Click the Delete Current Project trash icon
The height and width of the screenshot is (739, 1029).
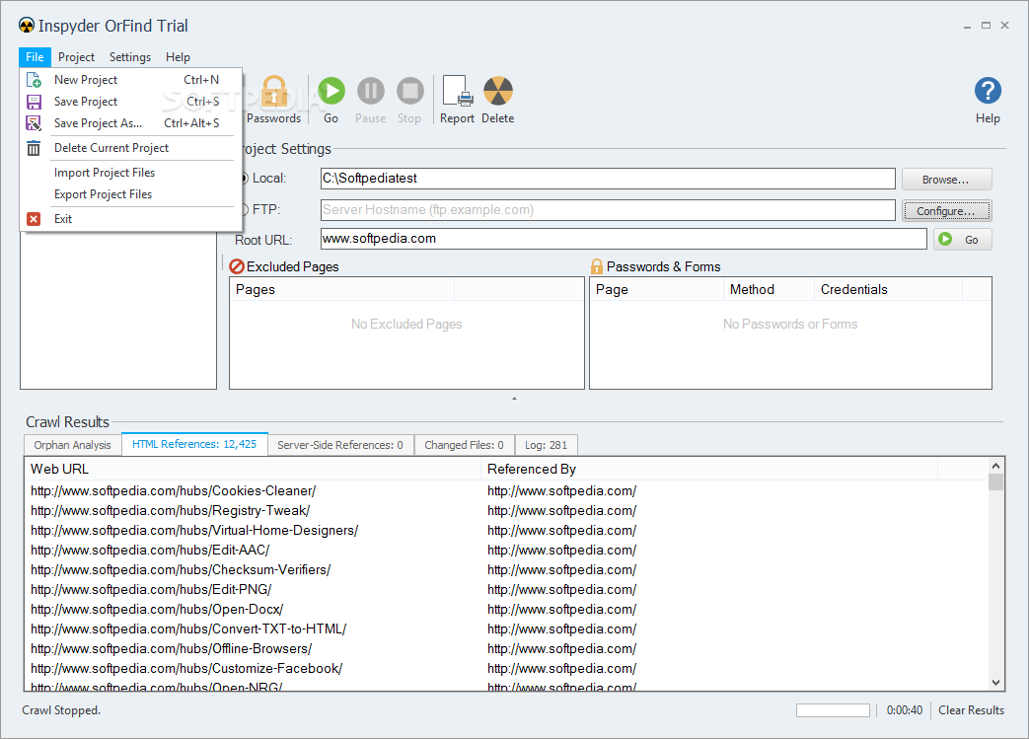coord(34,148)
